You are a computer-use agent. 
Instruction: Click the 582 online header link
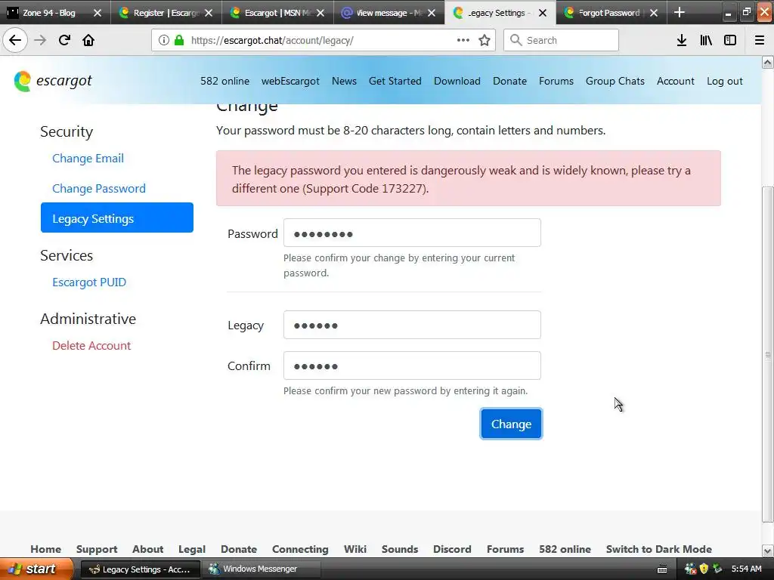224,81
